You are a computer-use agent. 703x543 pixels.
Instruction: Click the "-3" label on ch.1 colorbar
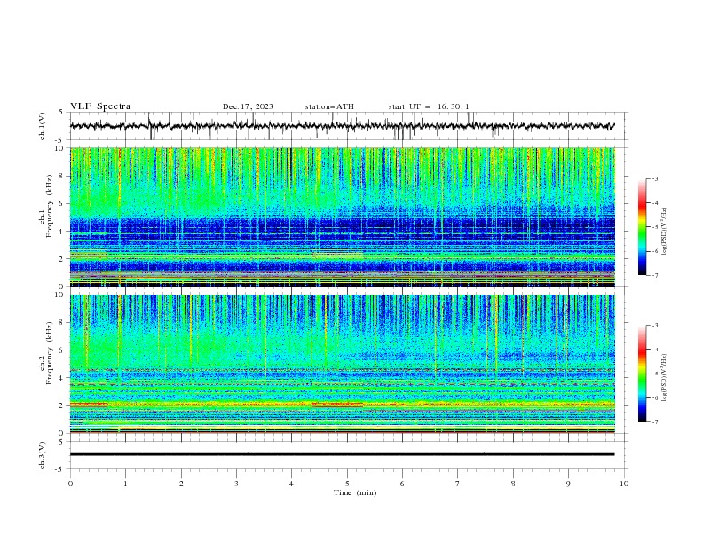(x=654, y=178)
